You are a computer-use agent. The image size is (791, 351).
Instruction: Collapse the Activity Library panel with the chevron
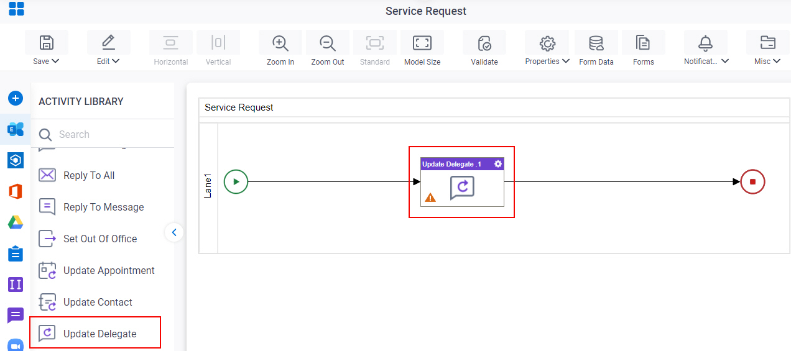coord(174,232)
